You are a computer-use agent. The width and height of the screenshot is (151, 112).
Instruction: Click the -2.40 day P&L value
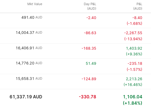pyautogui.click(x=91, y=18)
